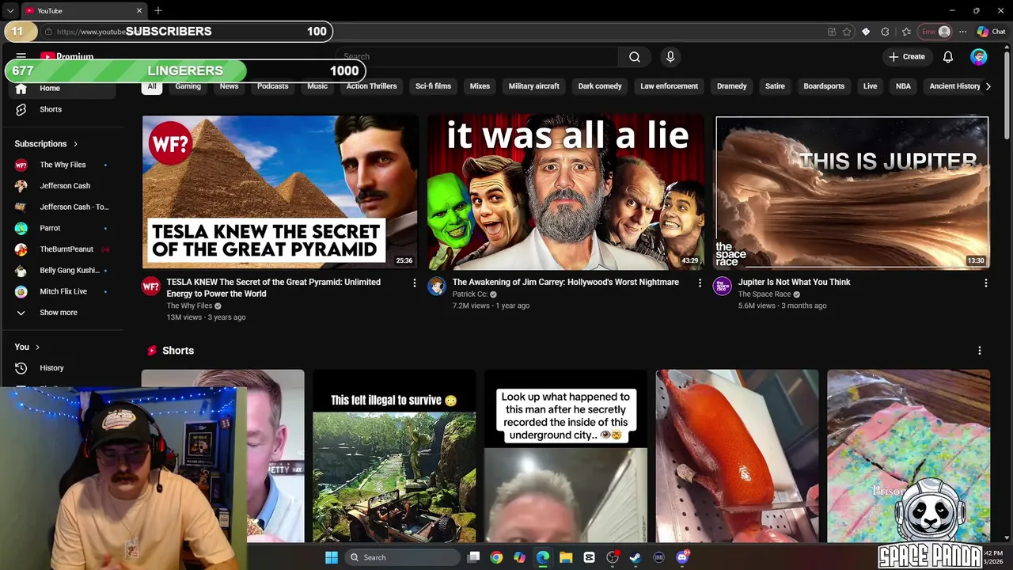This screenshot has height=570, width=1013.
Task: Open TheBurntPeanut subscription in sidebar
Action: 62,249
